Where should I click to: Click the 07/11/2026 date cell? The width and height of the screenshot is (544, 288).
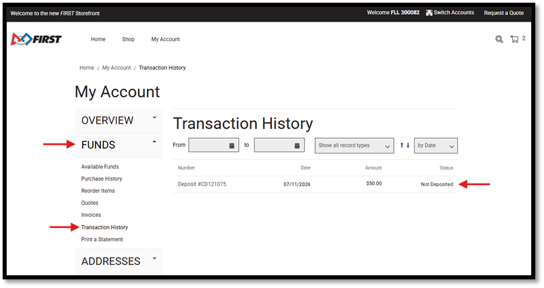[x=297, y=185]
